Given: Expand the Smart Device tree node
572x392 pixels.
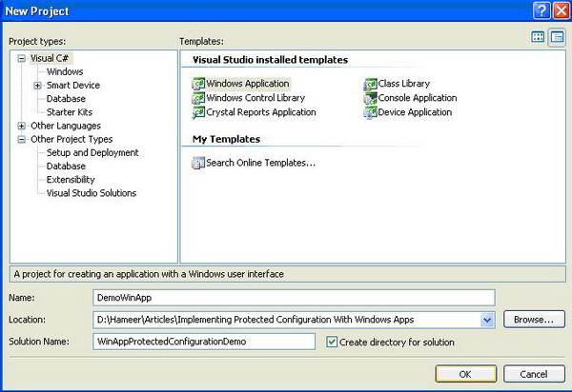Looking at the screenshot, I should [x=37, y=86].
